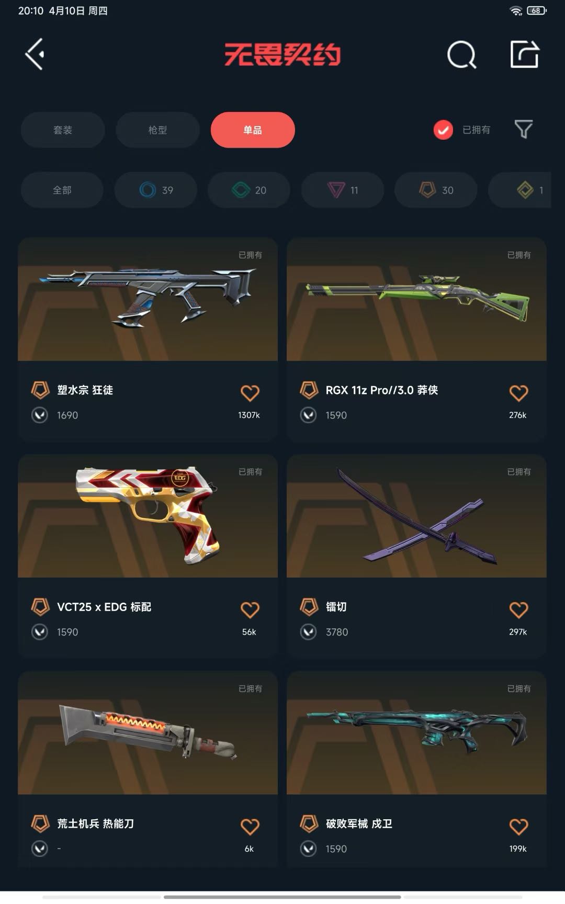The height and width of the screenshot is (904, 565).
Task: Like 破败军械 戍卫 via heart icon
Action: click(518, 827)
